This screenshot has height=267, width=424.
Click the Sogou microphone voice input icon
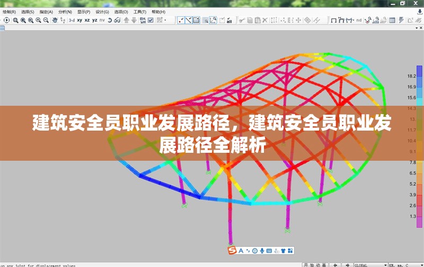[262, 251]
